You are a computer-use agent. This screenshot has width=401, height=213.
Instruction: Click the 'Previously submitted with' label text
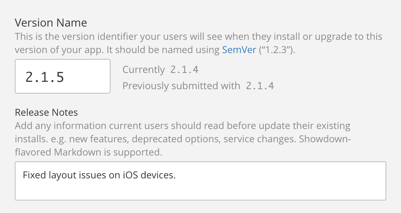[181, 86]
